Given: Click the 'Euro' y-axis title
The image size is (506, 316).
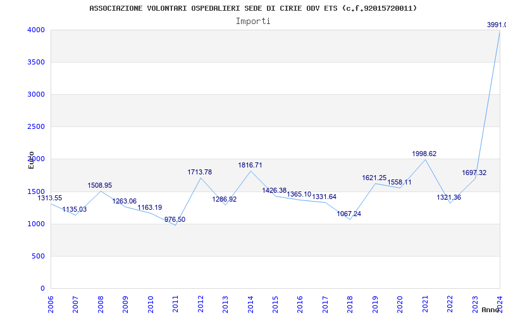Looking at the screenshot, I should tap(31, 159).
